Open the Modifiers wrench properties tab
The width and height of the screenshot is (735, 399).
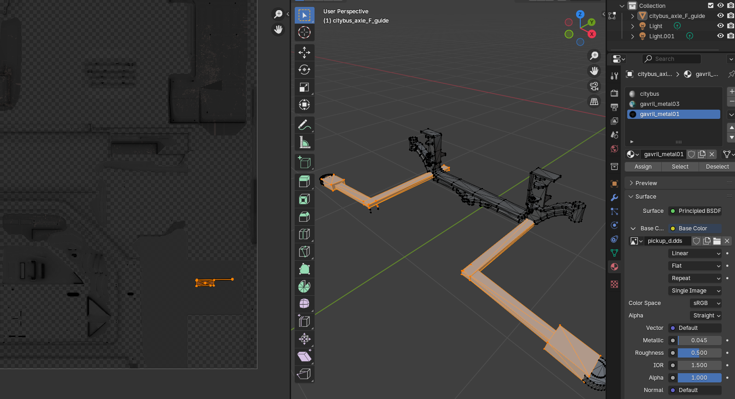[614, 198]
